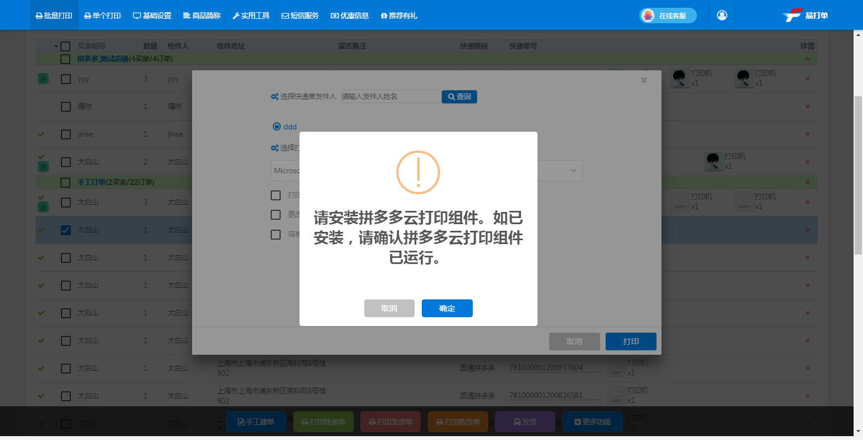The height and width of the screenshot is (440, 863).
Task: Expand details chevron for jinse row
Action: [x=808, y=134]
